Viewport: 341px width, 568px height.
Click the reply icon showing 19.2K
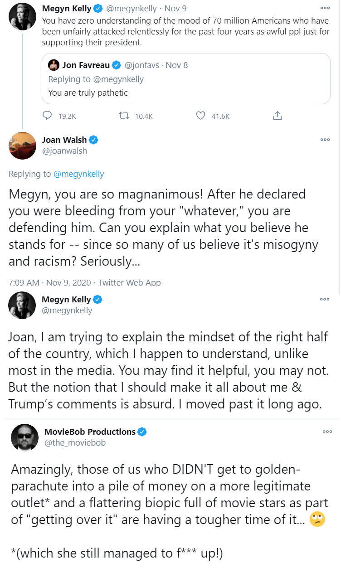point(48,116)
